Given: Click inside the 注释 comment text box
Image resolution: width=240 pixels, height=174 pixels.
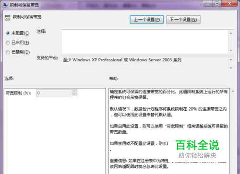Looking at the screenshot, I should (x=145, y=42).
